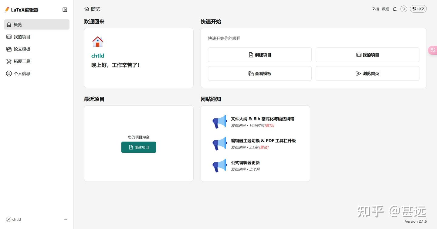Toggle the light/dark theme sun icon

[x=404, y=9]
